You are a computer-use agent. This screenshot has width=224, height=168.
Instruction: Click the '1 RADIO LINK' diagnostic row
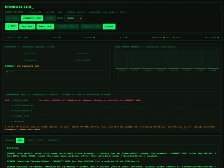[112, 100]
